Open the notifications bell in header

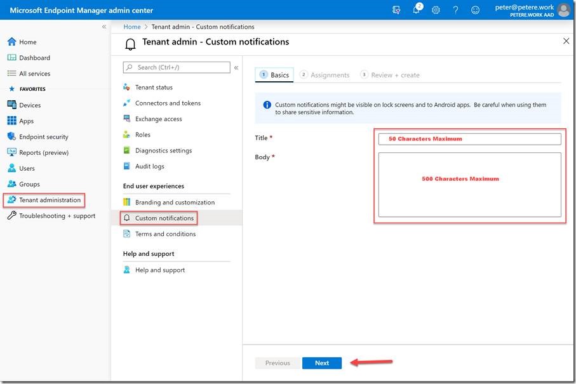(x=417, y=10)
